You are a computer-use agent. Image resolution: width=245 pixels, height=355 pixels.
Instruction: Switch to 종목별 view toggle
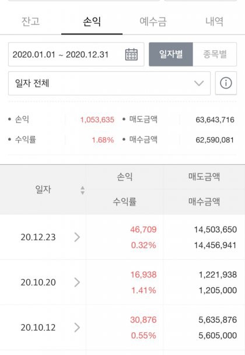coord(215,54)
